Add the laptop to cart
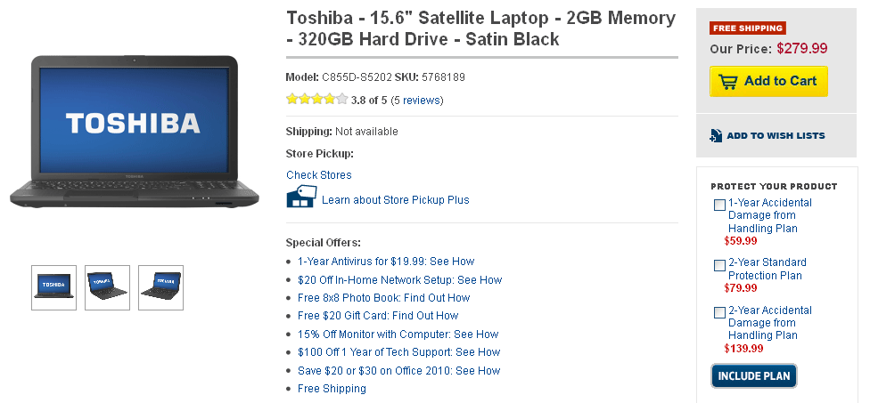 click(768, 81)
